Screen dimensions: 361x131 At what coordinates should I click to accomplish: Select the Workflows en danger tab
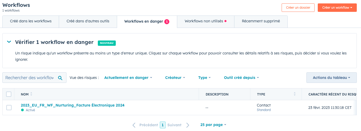tap(147, 22)
